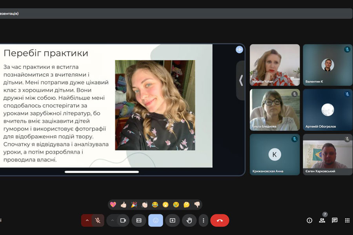
Task: Send the heart reaction
Action: click(x=113, y=204)
